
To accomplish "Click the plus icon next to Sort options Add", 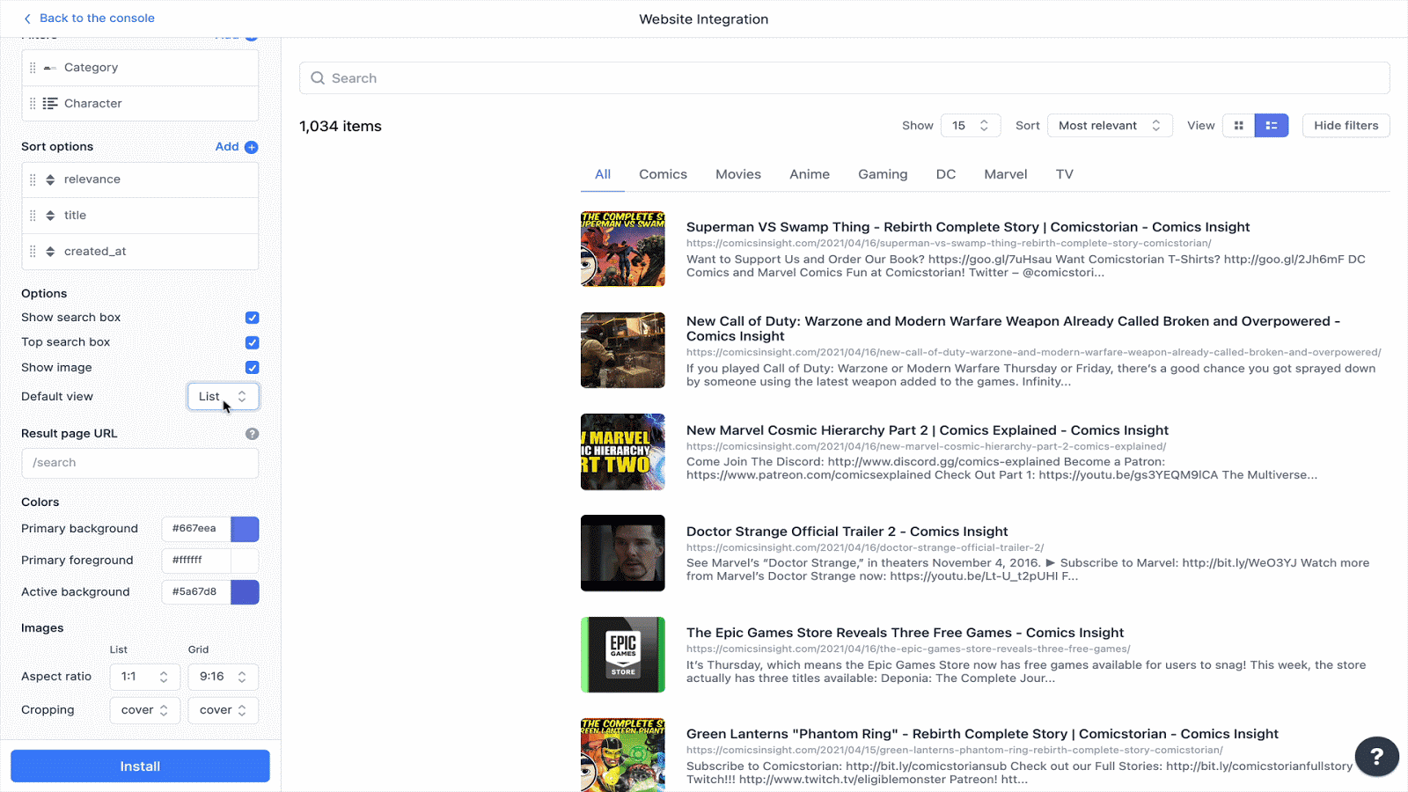I will pyautogui.click(x=252, y=147).
